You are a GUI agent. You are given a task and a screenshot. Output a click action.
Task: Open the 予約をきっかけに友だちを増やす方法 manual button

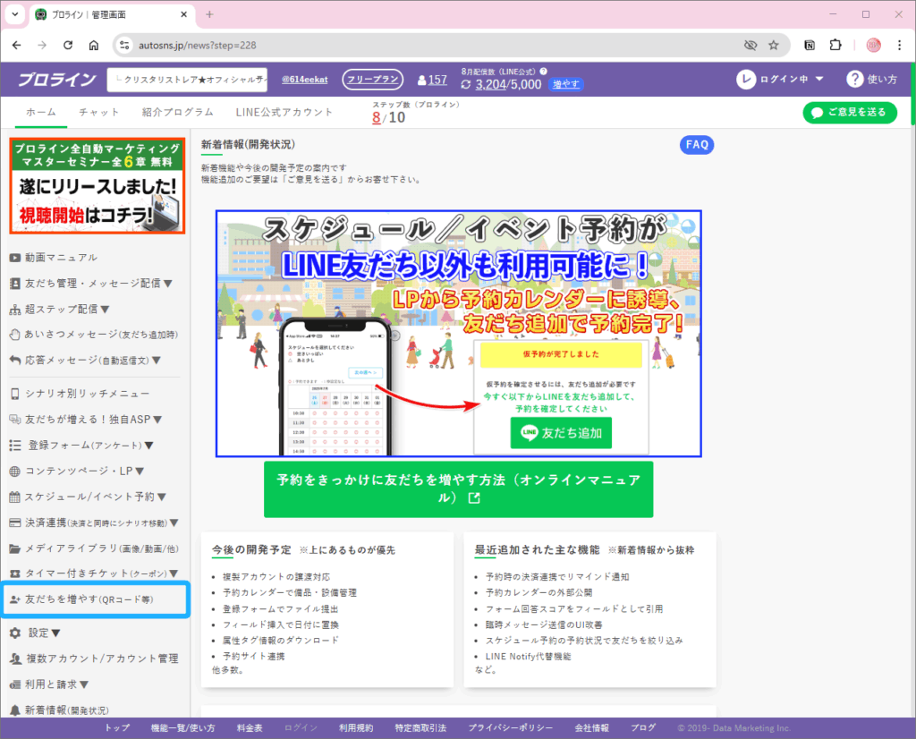(459, 489)
